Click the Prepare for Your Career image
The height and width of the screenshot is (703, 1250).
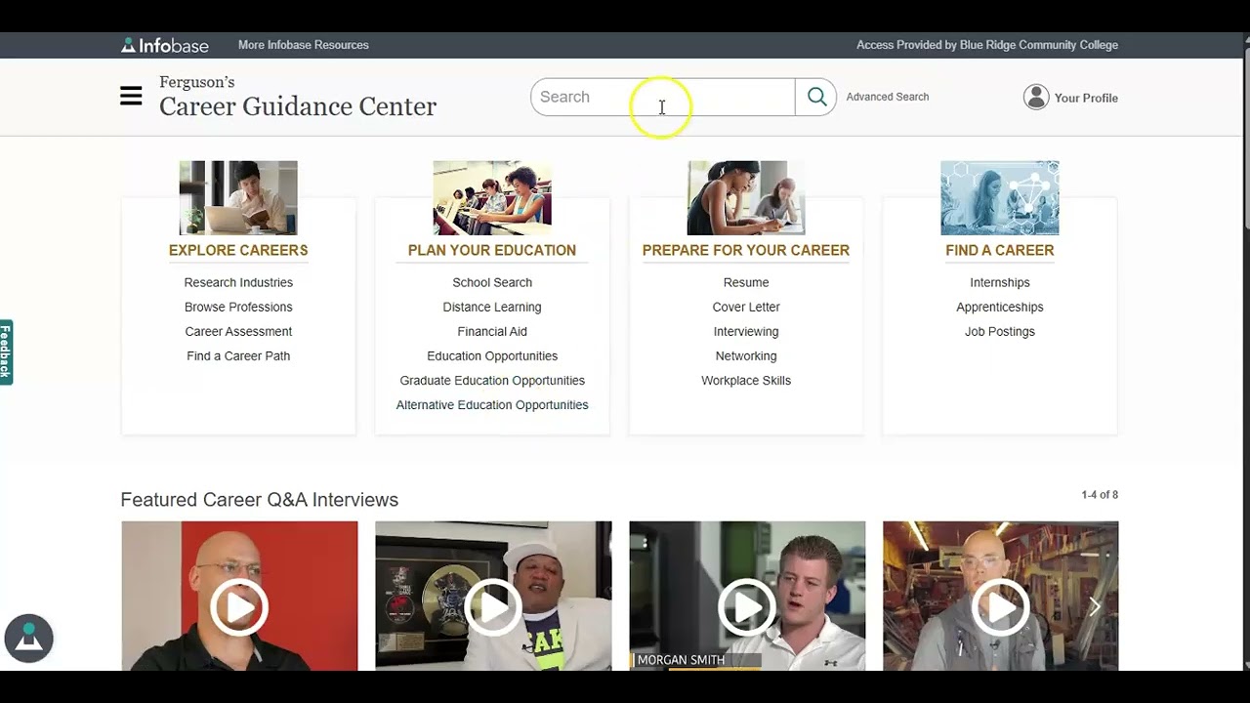coord(746,198)
